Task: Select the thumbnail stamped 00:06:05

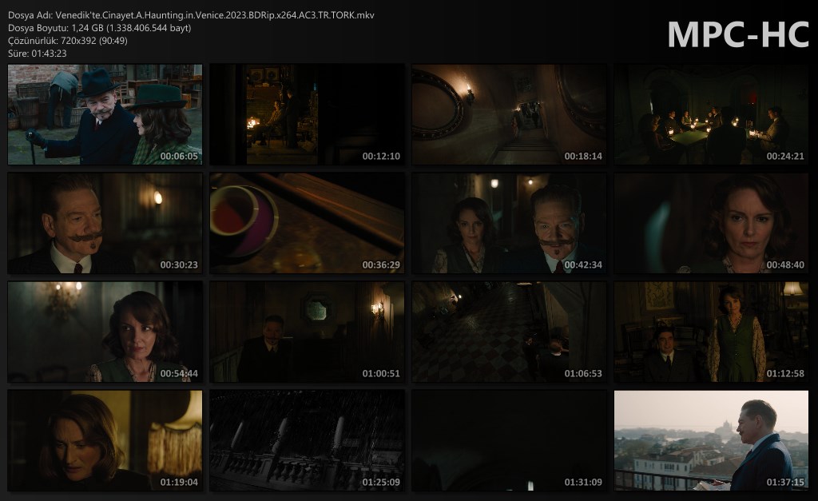Action: [x=105, y=114]
